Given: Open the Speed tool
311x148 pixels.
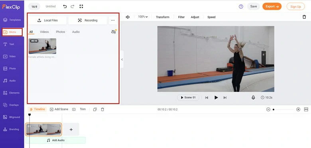Looking at the screenshot, I should click(x=211, y=17).
